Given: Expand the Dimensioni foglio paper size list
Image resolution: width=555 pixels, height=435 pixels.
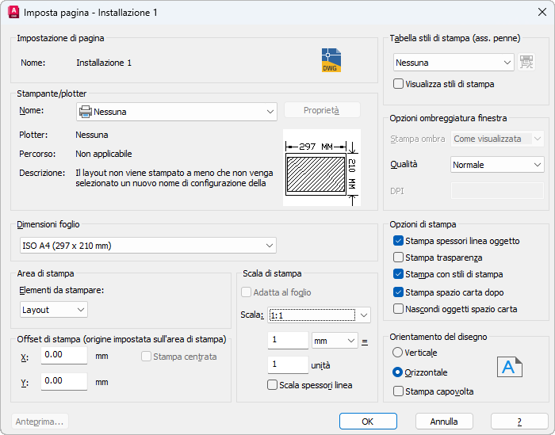Looking at the screenshot, I should click(147, 246).
